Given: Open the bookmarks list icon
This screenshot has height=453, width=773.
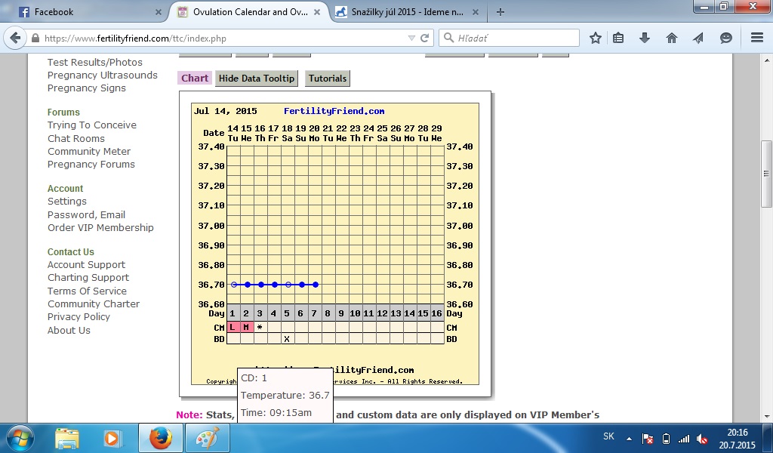Looking at the screenshot, I should coord(619,38).
